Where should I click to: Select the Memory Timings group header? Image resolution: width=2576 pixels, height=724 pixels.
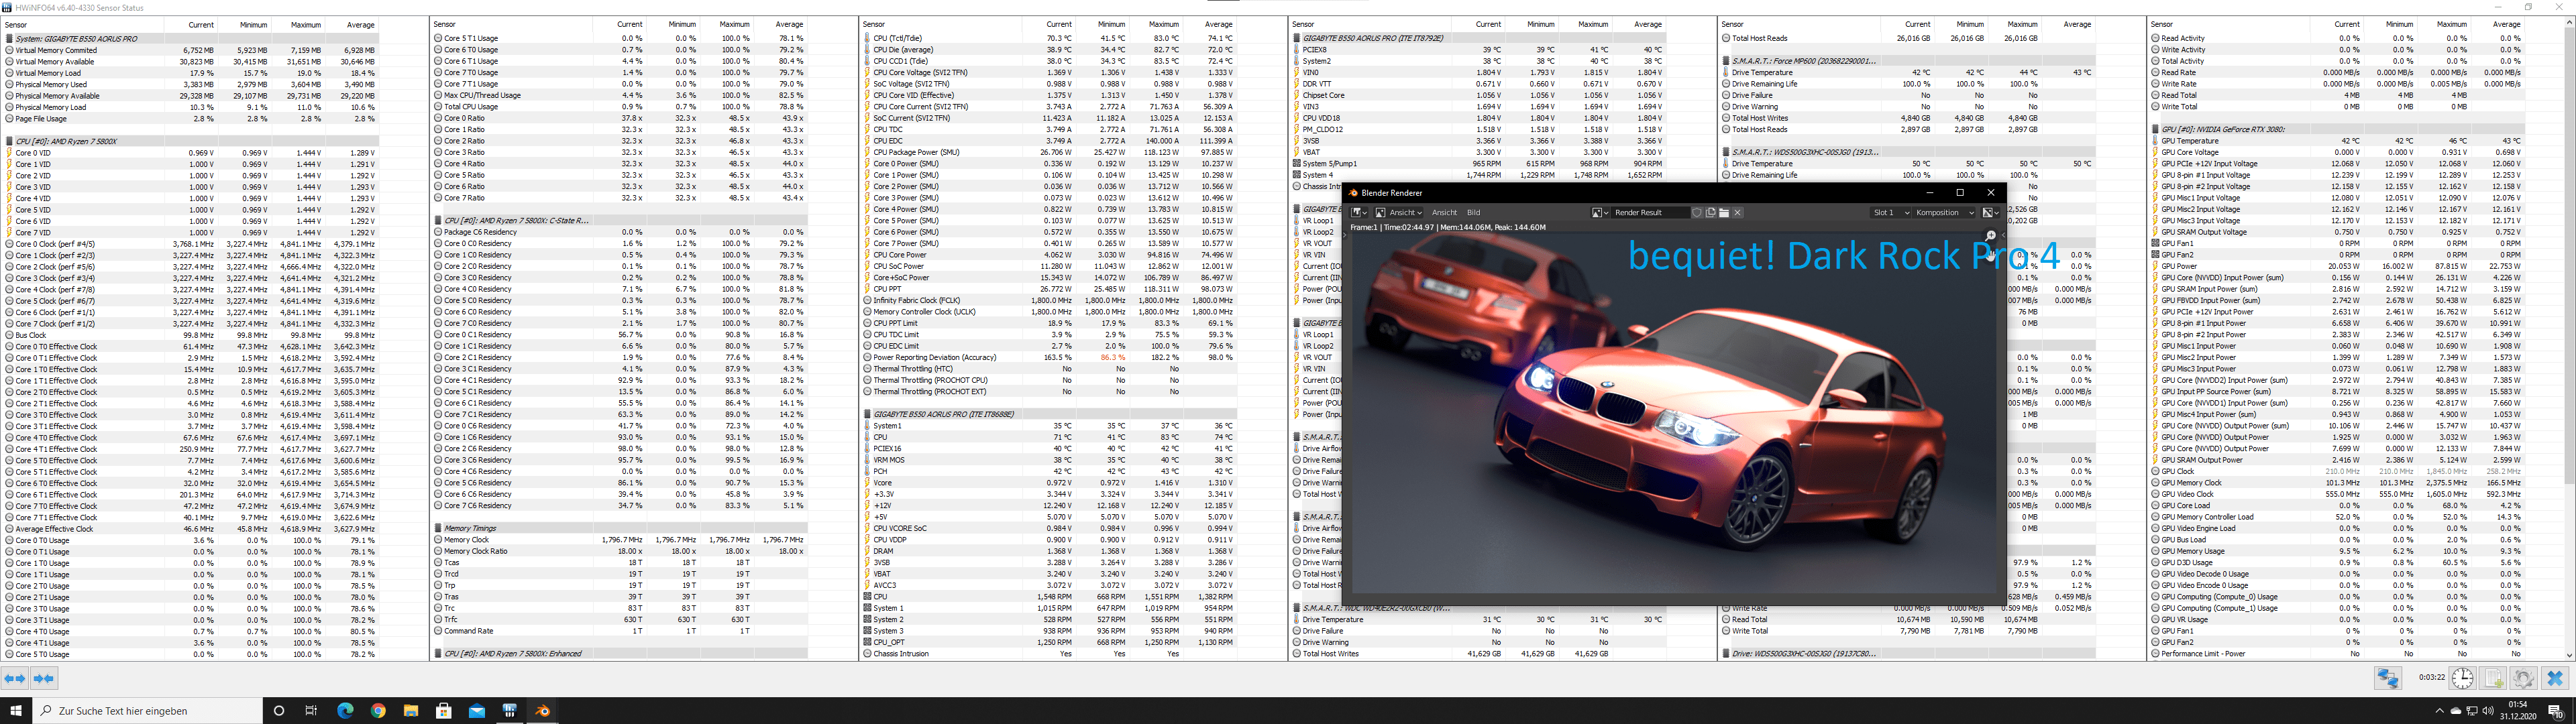(620, 528)
